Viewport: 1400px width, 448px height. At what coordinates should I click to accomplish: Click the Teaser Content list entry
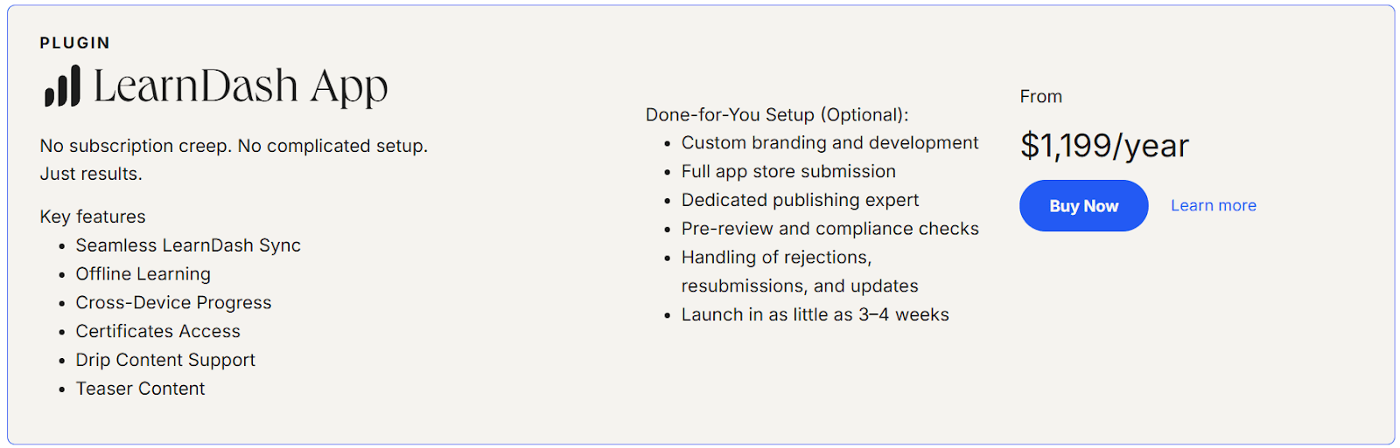coord(140,389)
